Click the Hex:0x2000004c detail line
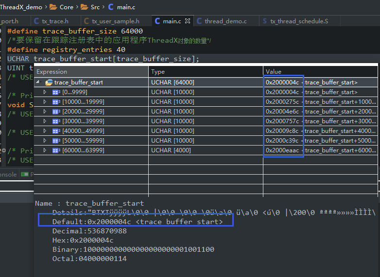 [83, 240]
